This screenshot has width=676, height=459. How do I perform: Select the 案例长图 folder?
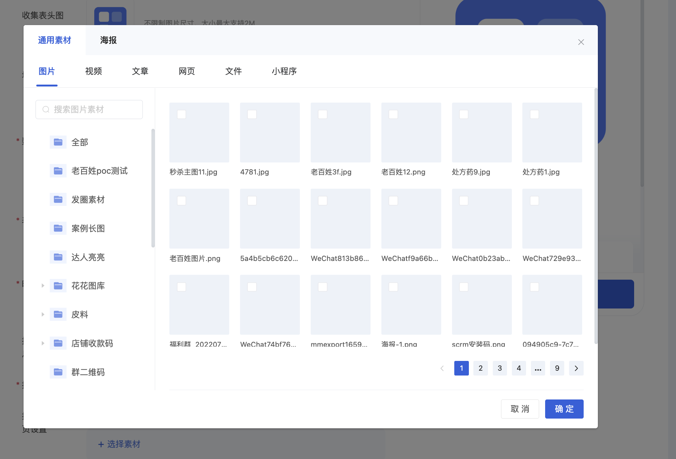tap(89, 228)
